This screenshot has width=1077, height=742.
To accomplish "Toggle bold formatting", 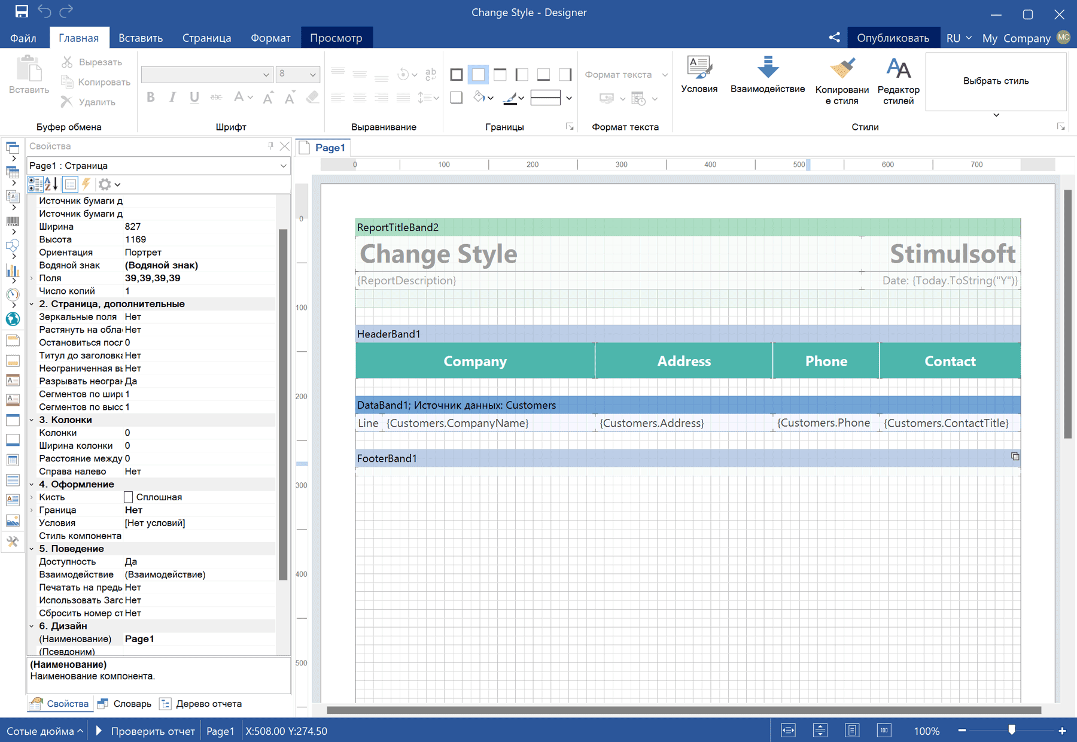I will point(151,98).
